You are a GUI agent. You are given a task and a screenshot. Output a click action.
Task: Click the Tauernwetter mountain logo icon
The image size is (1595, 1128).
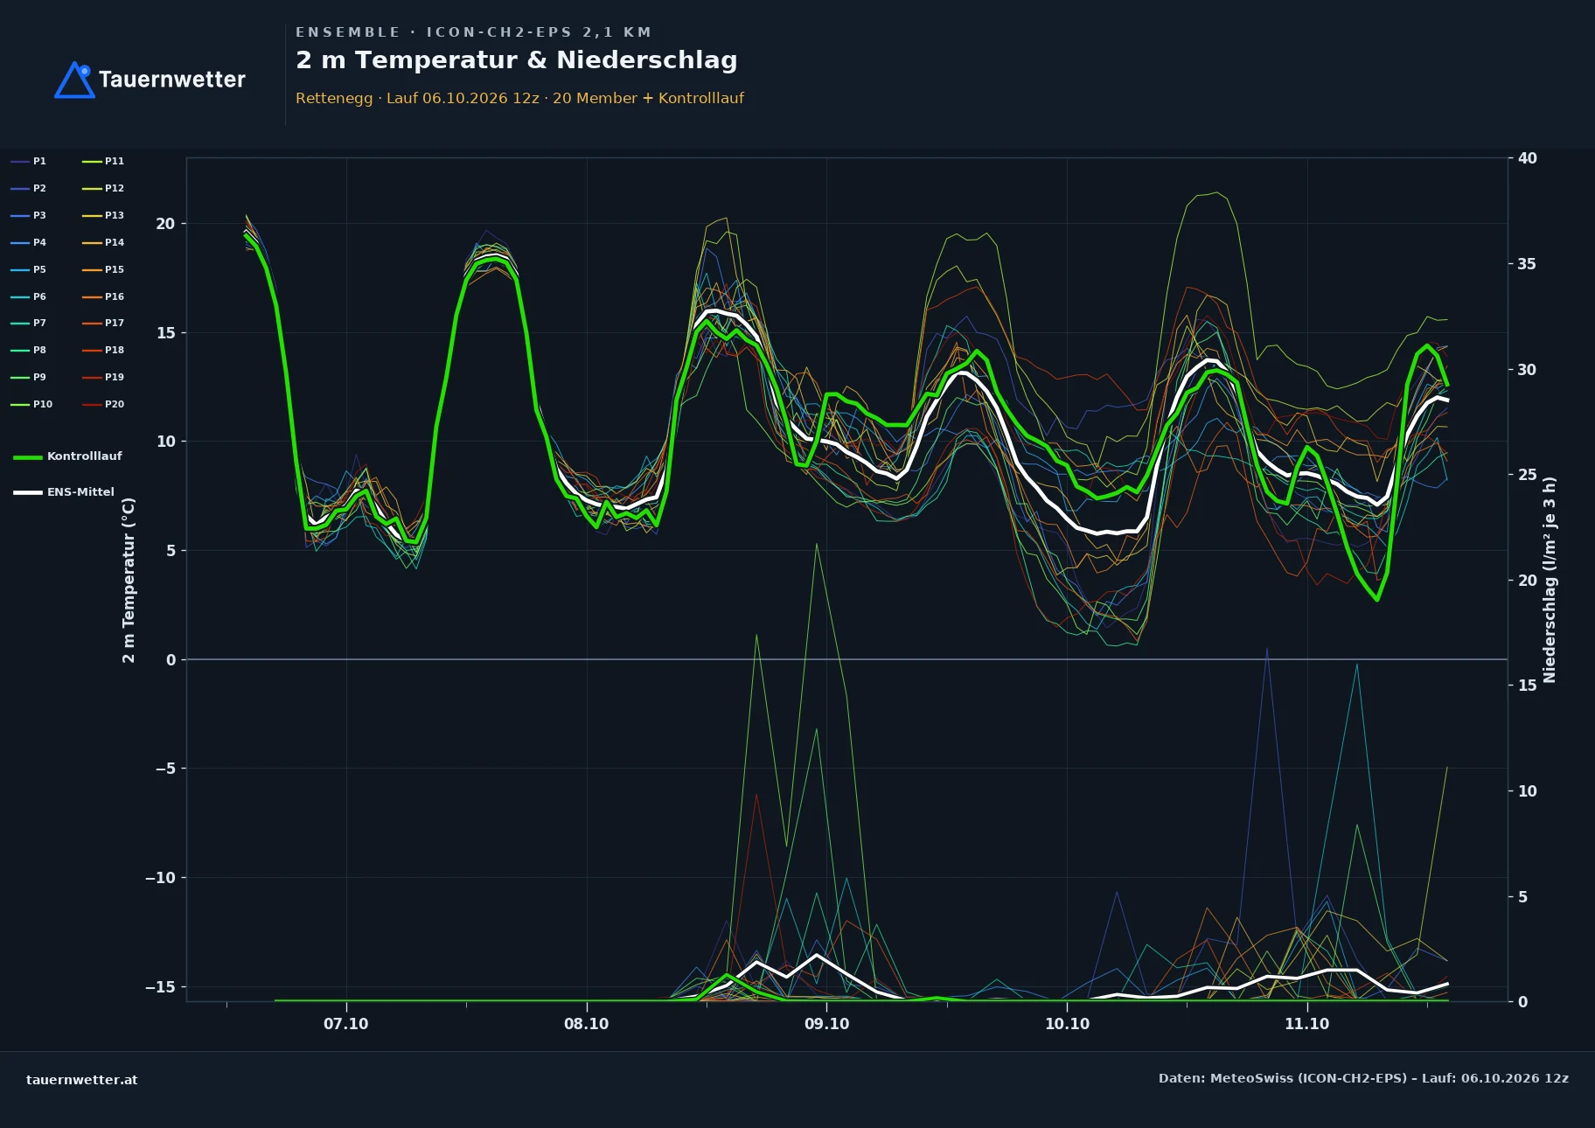point(75,80)
